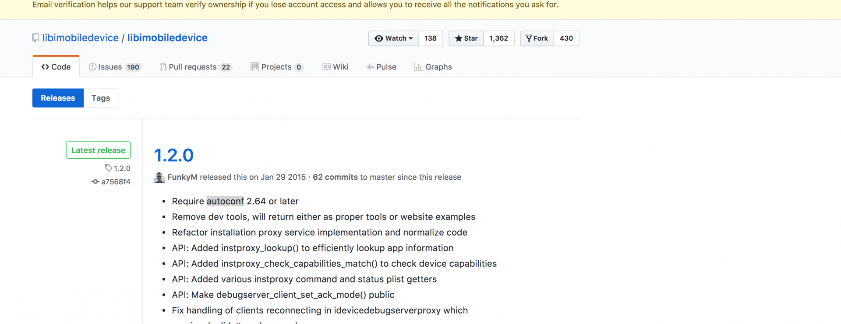Click the eye icon on Watch
Viewport: 841px width, 324px height.
(x=379, y=38)
